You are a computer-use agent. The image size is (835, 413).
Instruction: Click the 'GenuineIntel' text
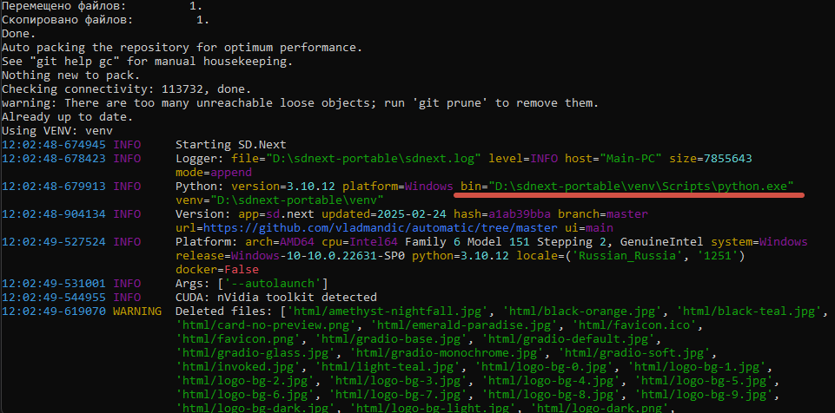point(662,242)
